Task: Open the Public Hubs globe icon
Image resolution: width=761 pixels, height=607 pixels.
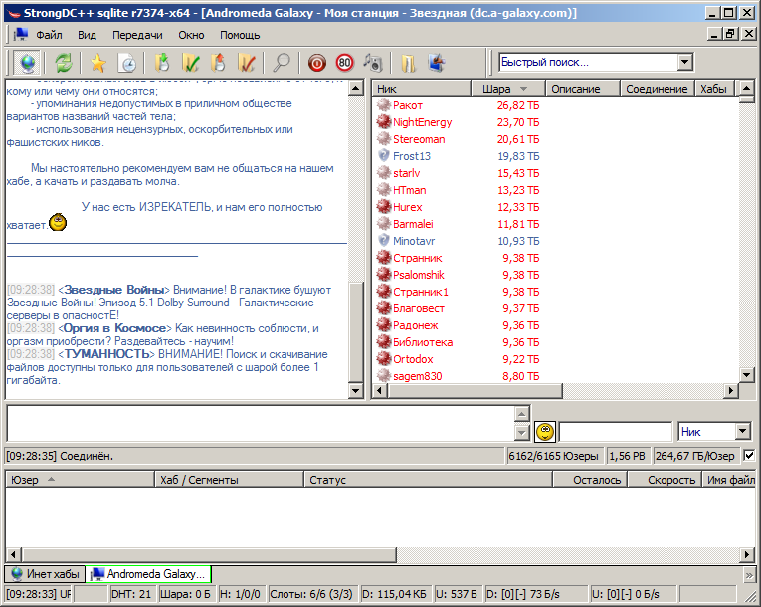Action: click(x=27, y=63)
